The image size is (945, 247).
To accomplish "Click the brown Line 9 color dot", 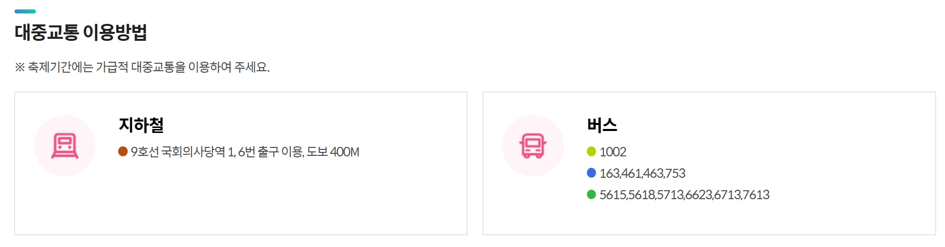I will click(123, 151).
